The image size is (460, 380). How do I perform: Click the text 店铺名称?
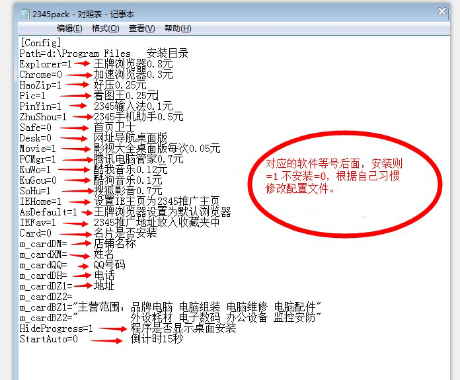pyautogui.click(x=115, y=244)
